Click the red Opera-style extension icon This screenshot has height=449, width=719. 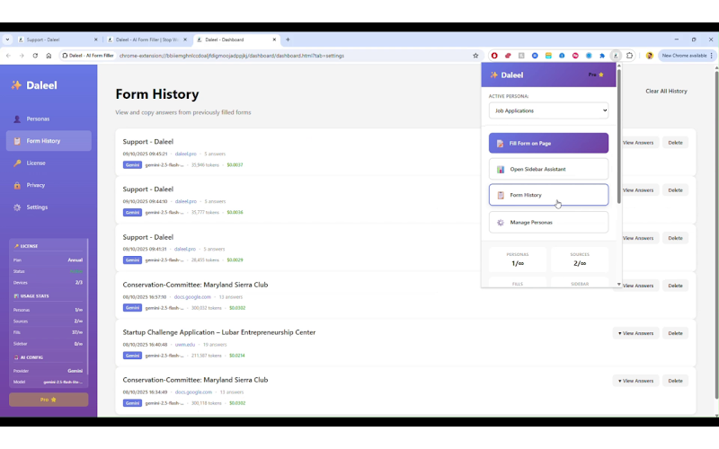(494, 56)
